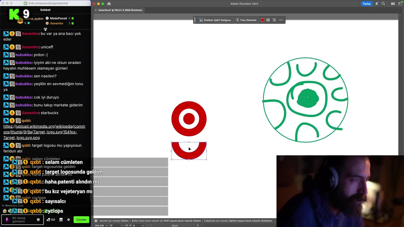Collapse the leaderboard with the arrow
Viewport: 404px width, 227px height.
click(45, 29)
